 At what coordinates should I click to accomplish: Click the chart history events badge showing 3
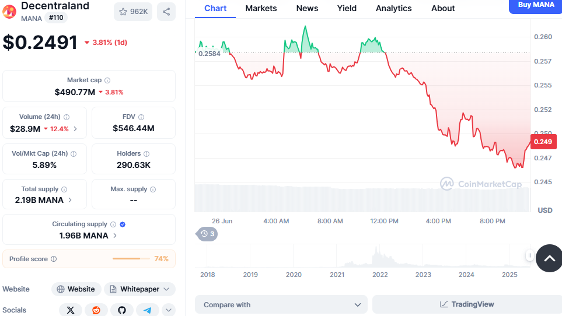(207, 234)
